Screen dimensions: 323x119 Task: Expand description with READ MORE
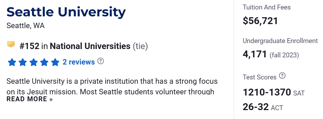[30, 99]
